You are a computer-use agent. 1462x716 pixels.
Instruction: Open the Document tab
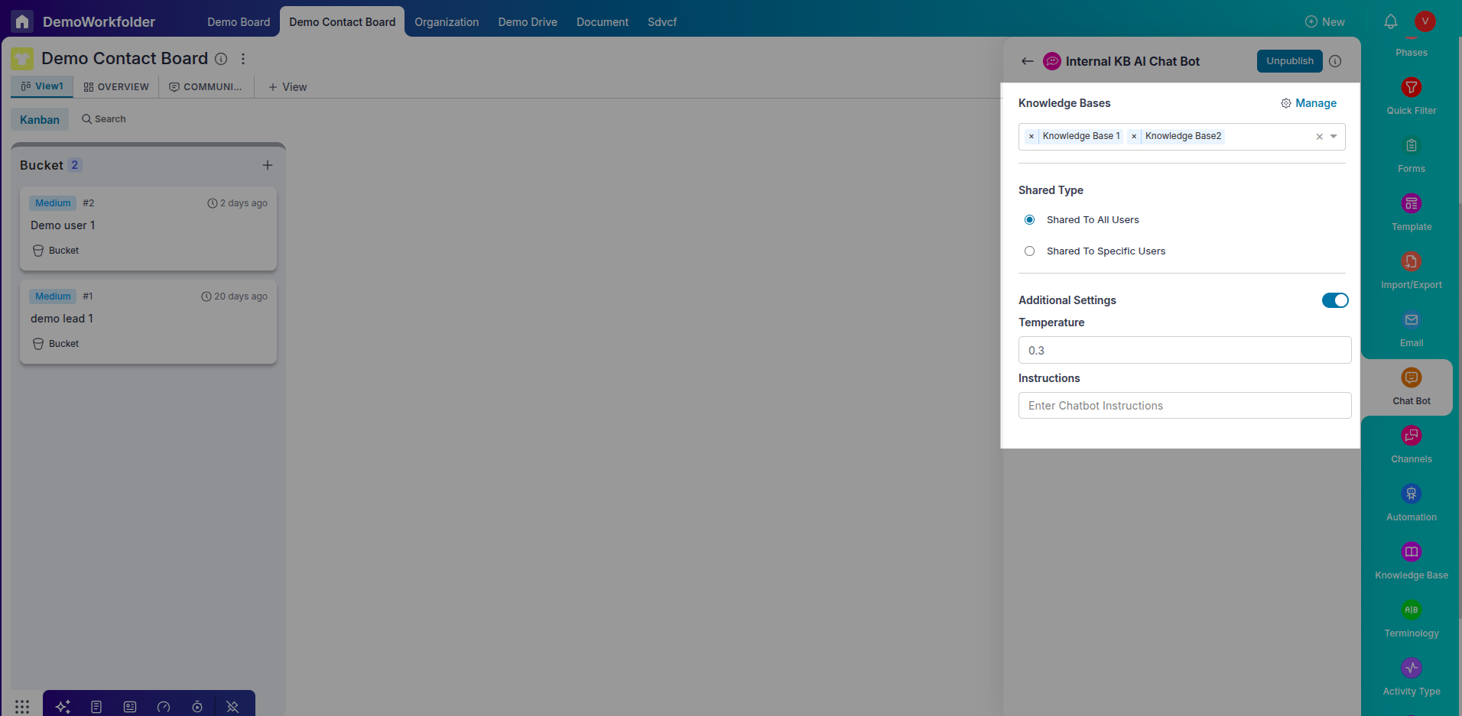(603, 22)
